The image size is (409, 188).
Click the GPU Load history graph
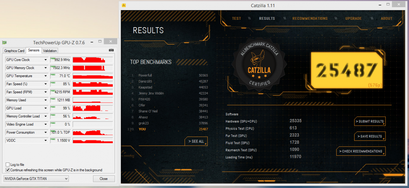pyautogui.click(x=93, y=108)
